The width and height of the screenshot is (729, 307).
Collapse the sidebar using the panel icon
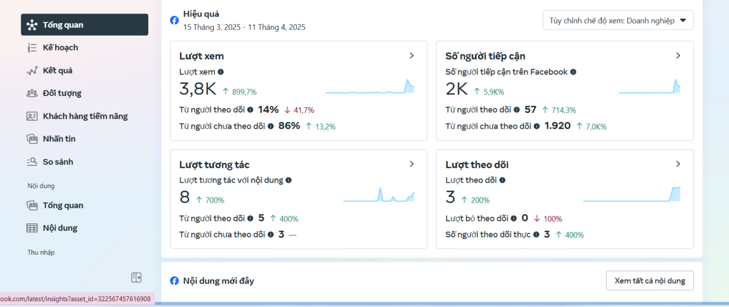tap(136, 277)
